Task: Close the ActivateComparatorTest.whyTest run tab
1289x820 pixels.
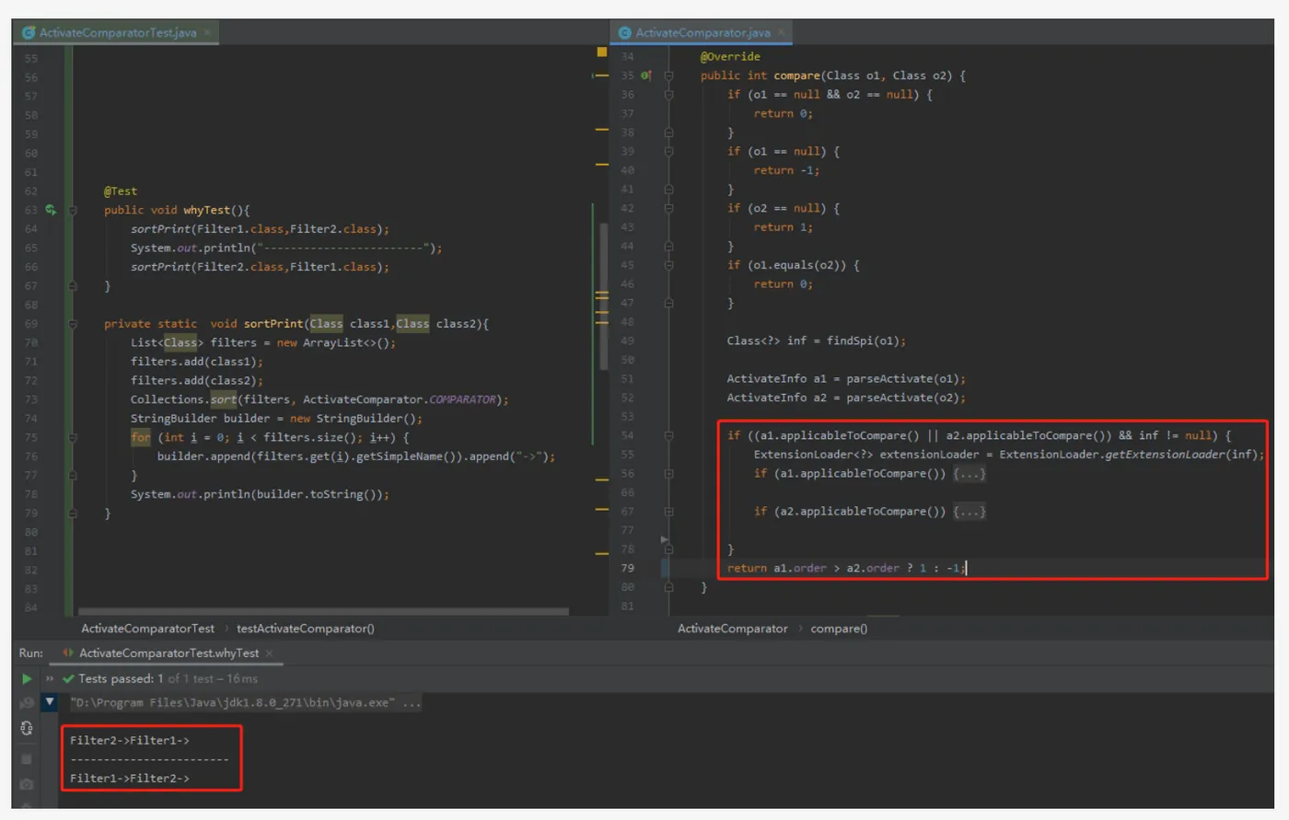Action: pyautogui.click(x=269, y=653)
